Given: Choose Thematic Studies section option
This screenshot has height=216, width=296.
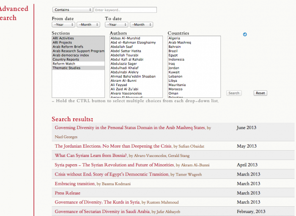Looking at the screenshot, I should [66, 68].
